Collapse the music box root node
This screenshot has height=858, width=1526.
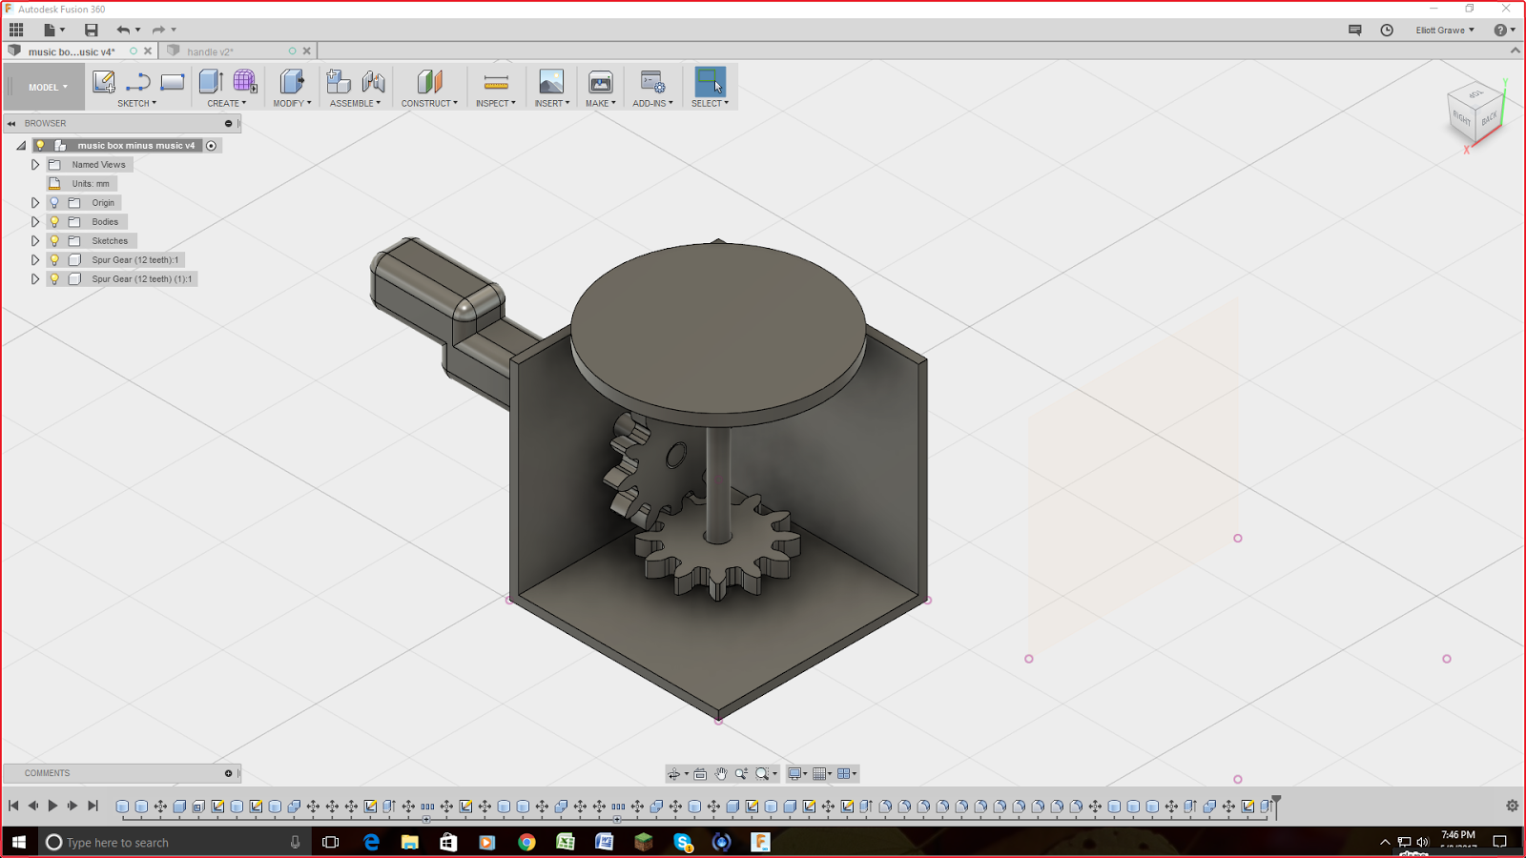21,146
